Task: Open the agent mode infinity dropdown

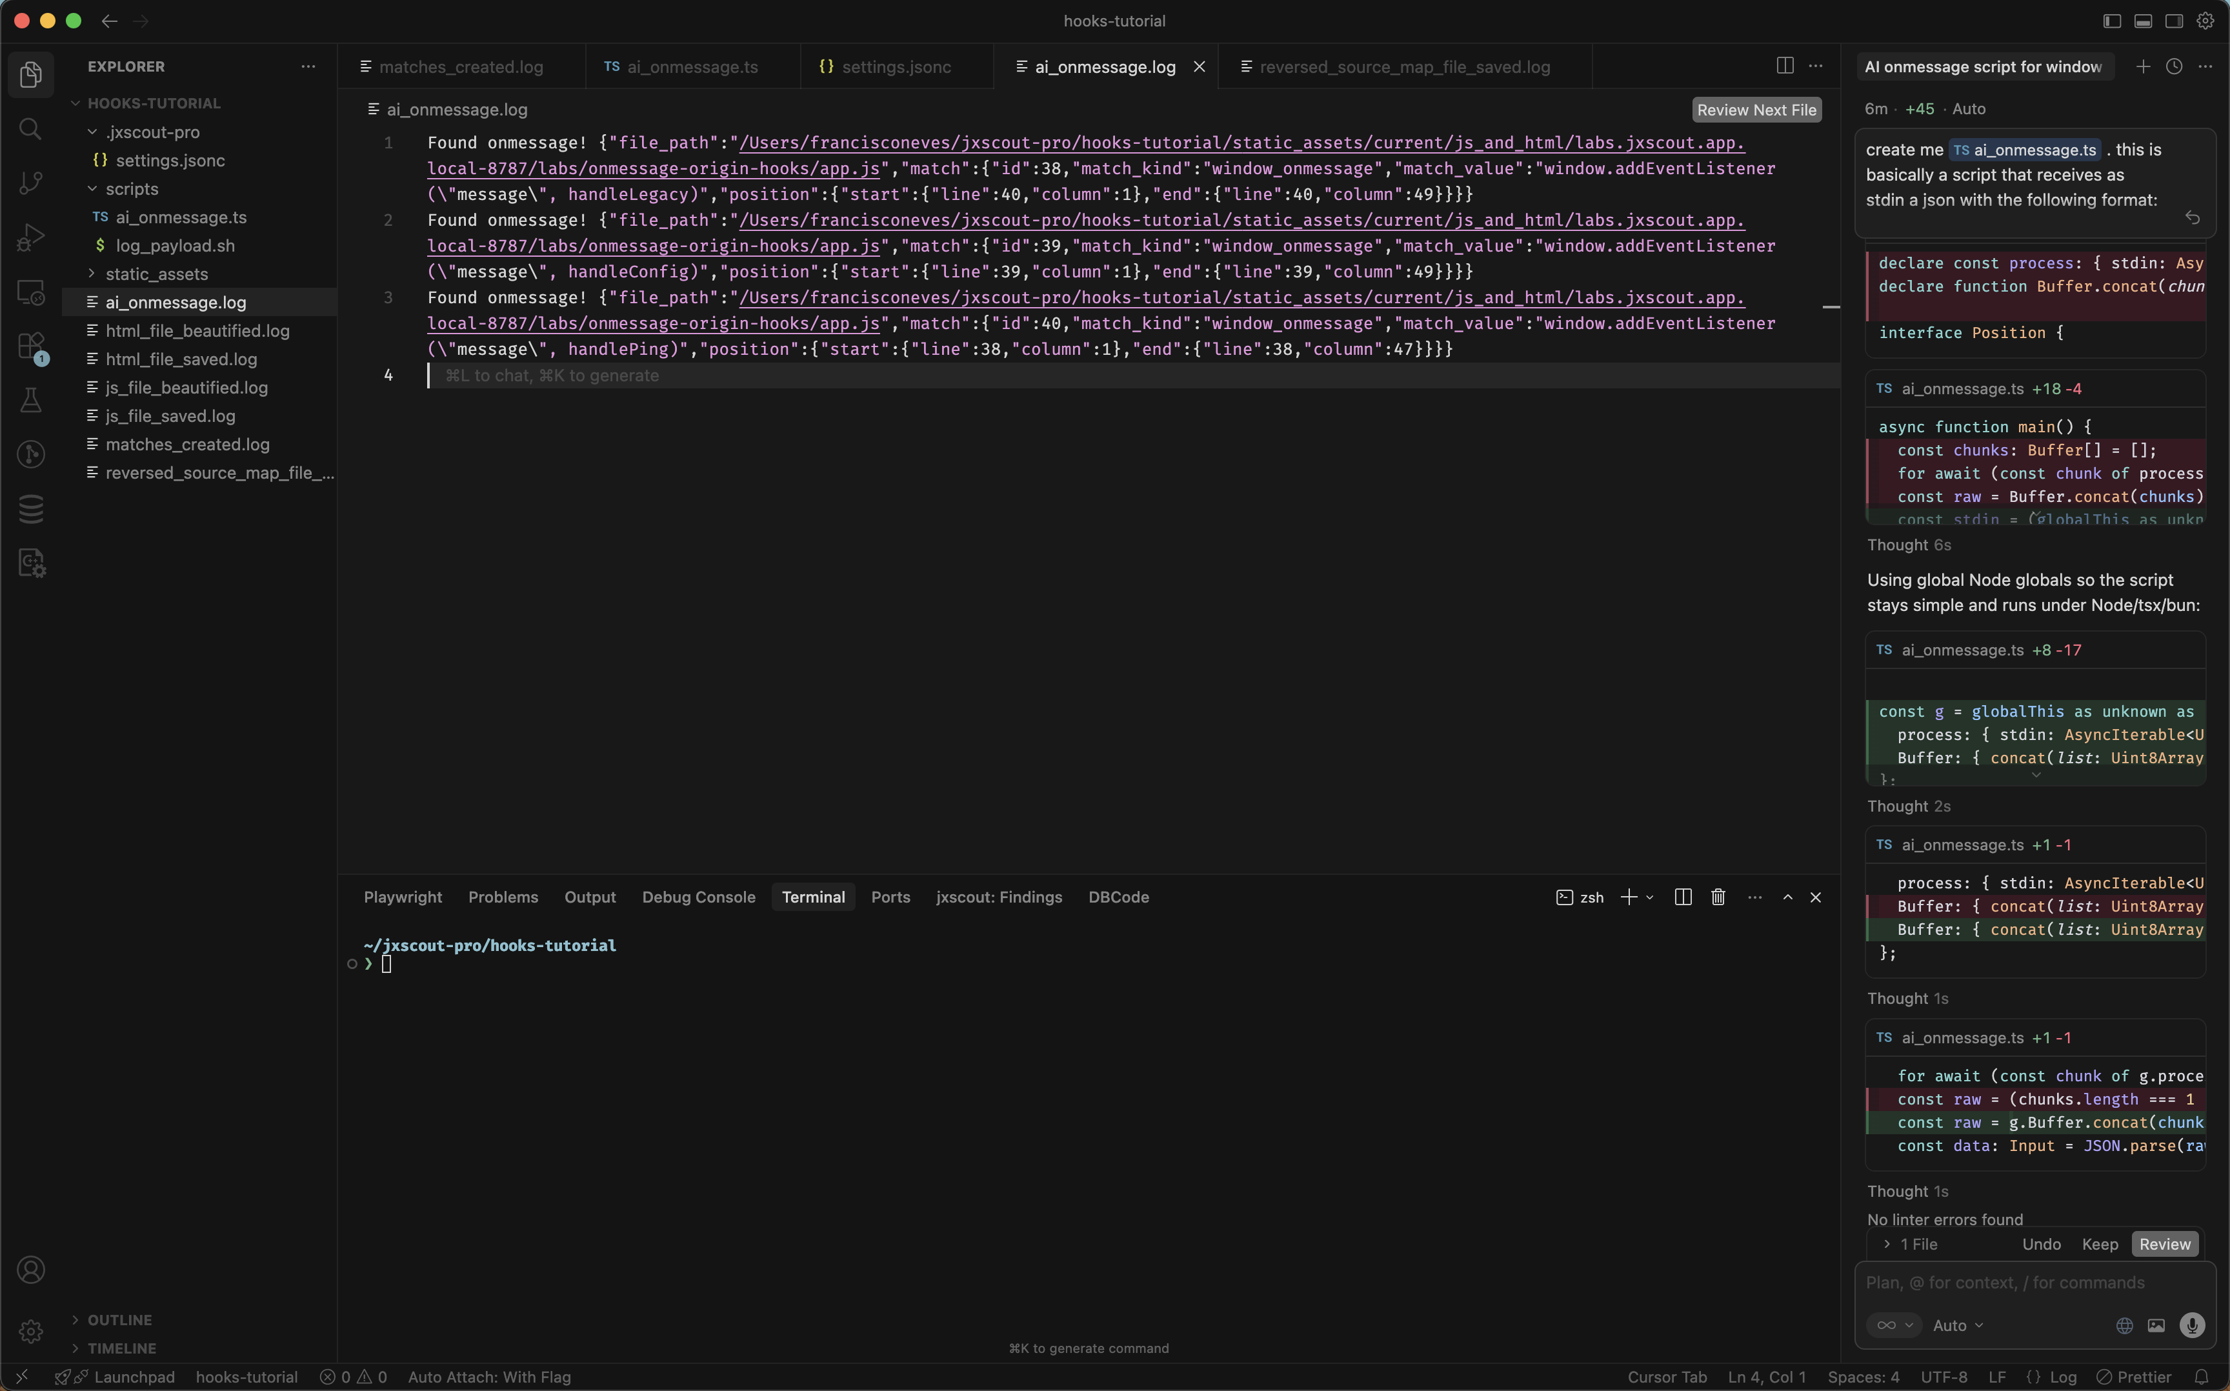Action: 1894,1325
